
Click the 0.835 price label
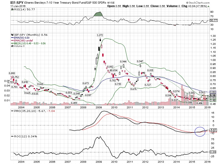pos(150,70)
